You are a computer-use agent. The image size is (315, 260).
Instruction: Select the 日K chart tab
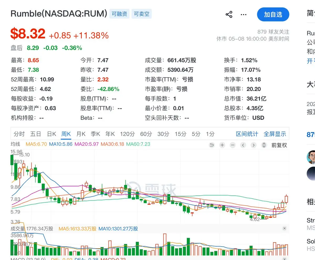click(51, 134)
